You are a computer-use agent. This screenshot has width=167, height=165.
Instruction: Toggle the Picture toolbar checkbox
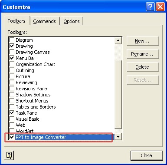pos(12,76)
